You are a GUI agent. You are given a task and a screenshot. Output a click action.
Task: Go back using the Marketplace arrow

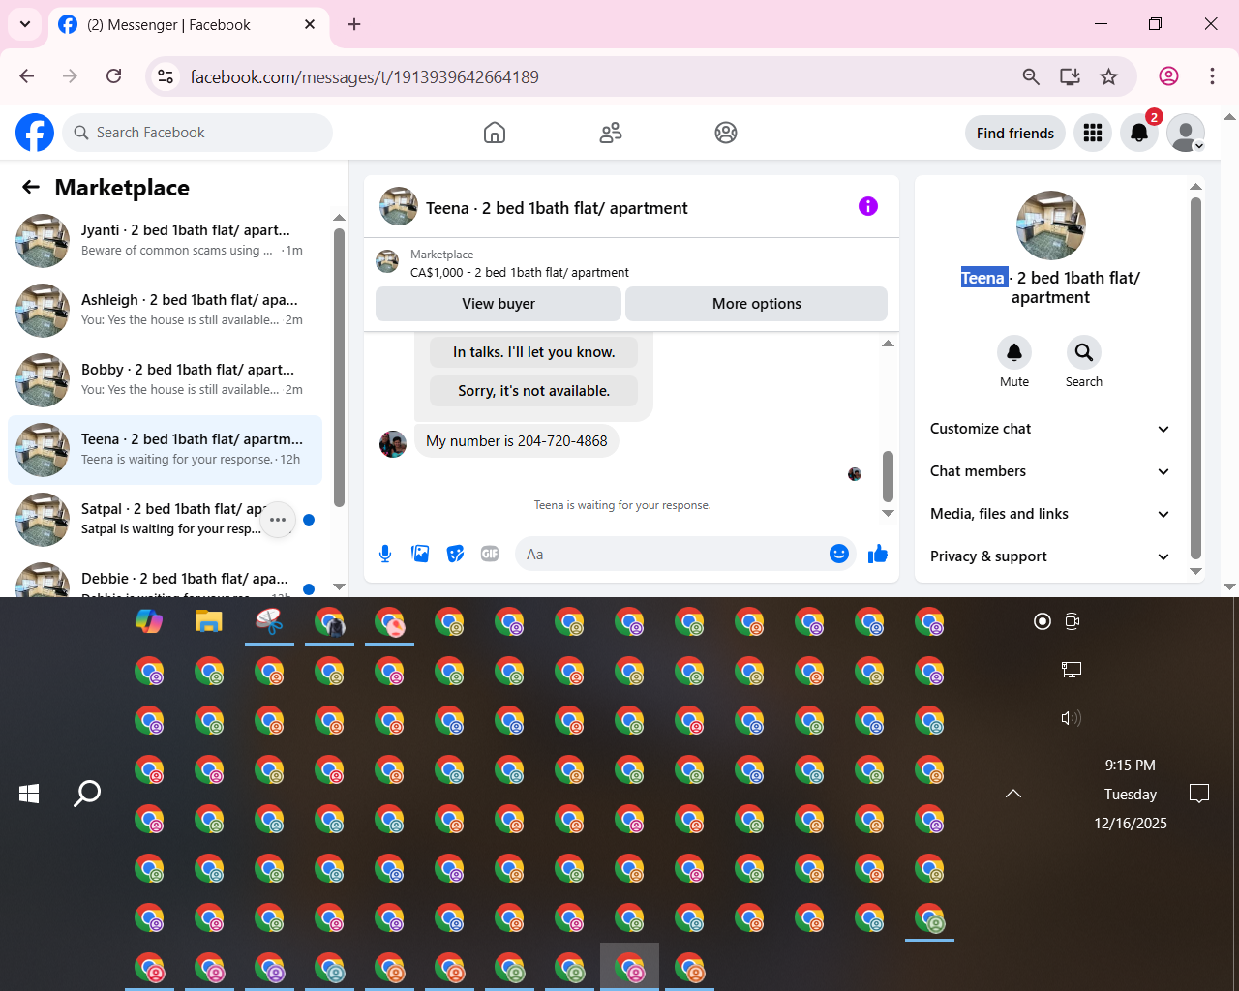(x=31, y=187)
